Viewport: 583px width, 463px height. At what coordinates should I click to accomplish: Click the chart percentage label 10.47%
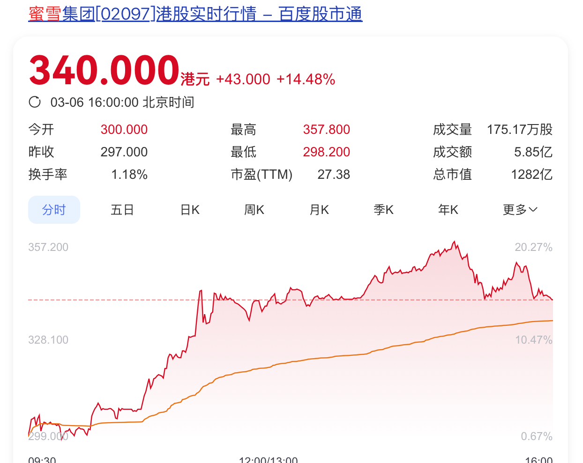click(534, 340)
